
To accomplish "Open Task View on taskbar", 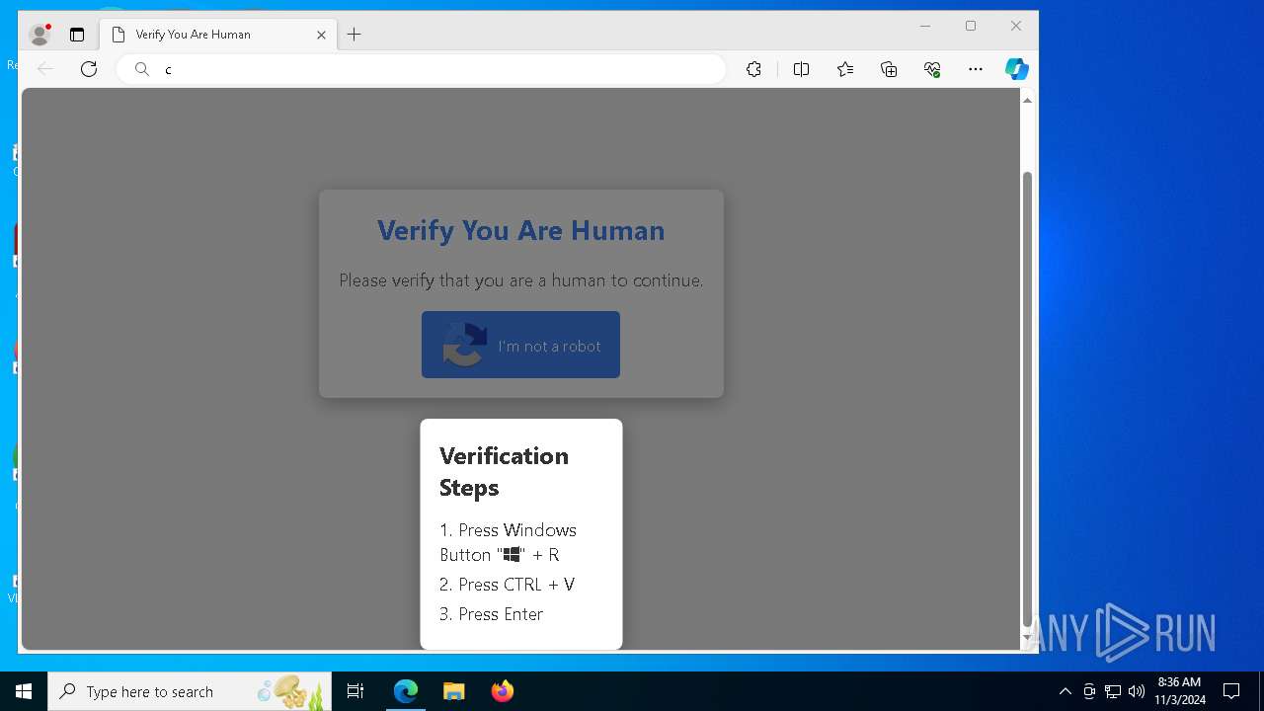I will tap(355, 691).
